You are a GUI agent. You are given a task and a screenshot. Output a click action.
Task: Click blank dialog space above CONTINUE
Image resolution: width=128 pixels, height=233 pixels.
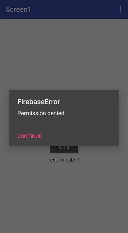pyautogui.click(x=64, y=125)
